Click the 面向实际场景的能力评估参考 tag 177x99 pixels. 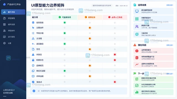pos(102,5)
